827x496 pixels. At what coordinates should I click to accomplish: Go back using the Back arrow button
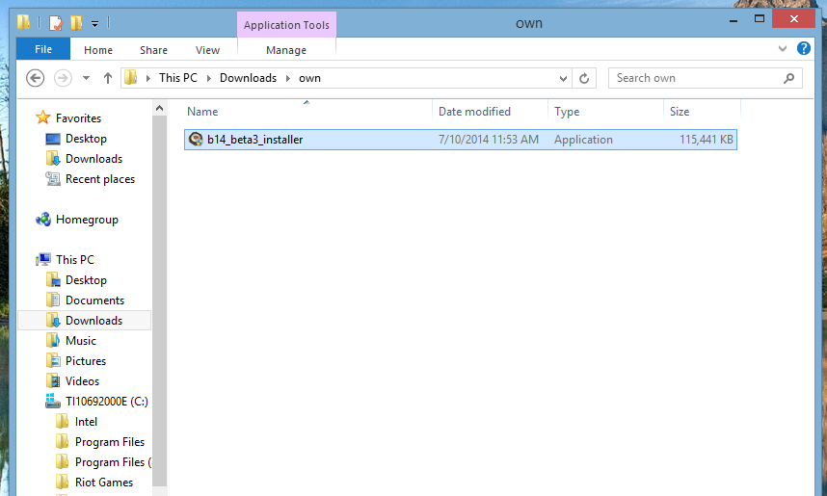[x=36, y=78]
